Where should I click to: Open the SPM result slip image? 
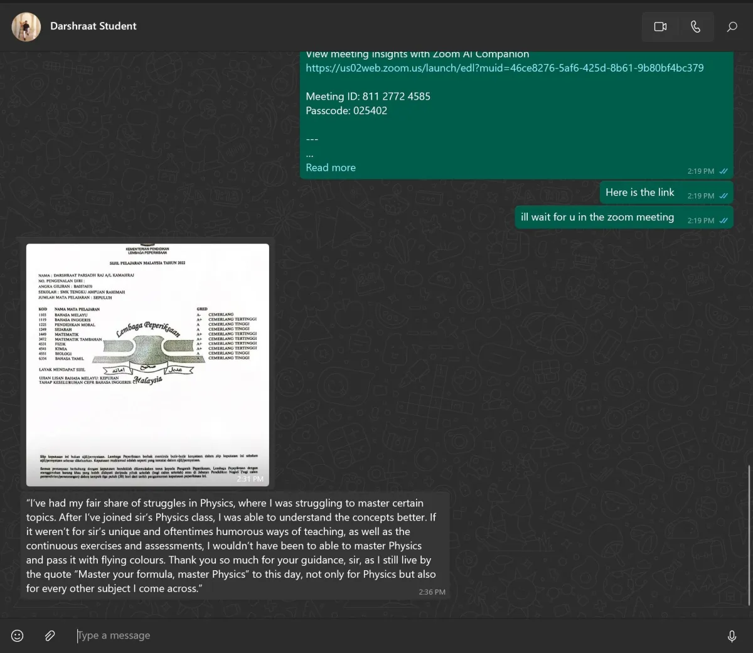coord(147,364)
